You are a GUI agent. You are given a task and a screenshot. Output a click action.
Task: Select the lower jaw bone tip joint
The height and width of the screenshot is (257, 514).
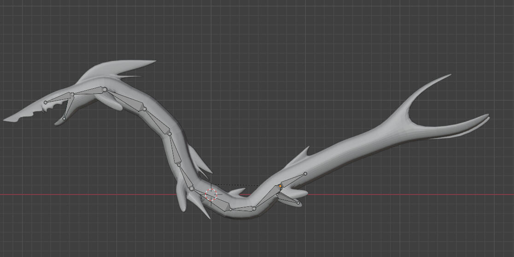click(x=64, y=119)
